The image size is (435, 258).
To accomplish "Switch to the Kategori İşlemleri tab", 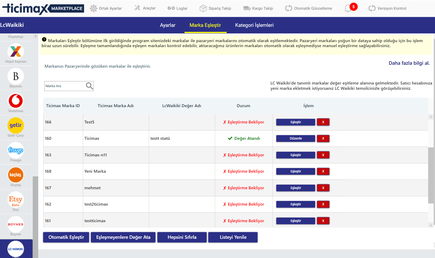I will point(254,25).
